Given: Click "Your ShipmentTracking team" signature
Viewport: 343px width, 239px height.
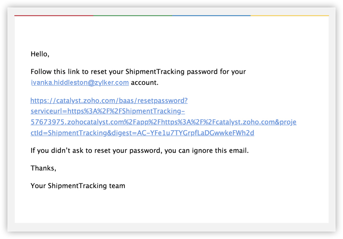Looking at the screenshot, I should tap(78, 186).
